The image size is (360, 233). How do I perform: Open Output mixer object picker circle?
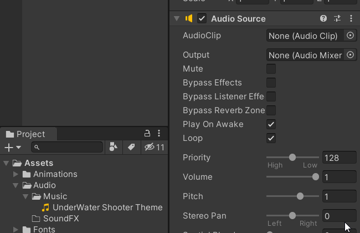tap(350, 55)
